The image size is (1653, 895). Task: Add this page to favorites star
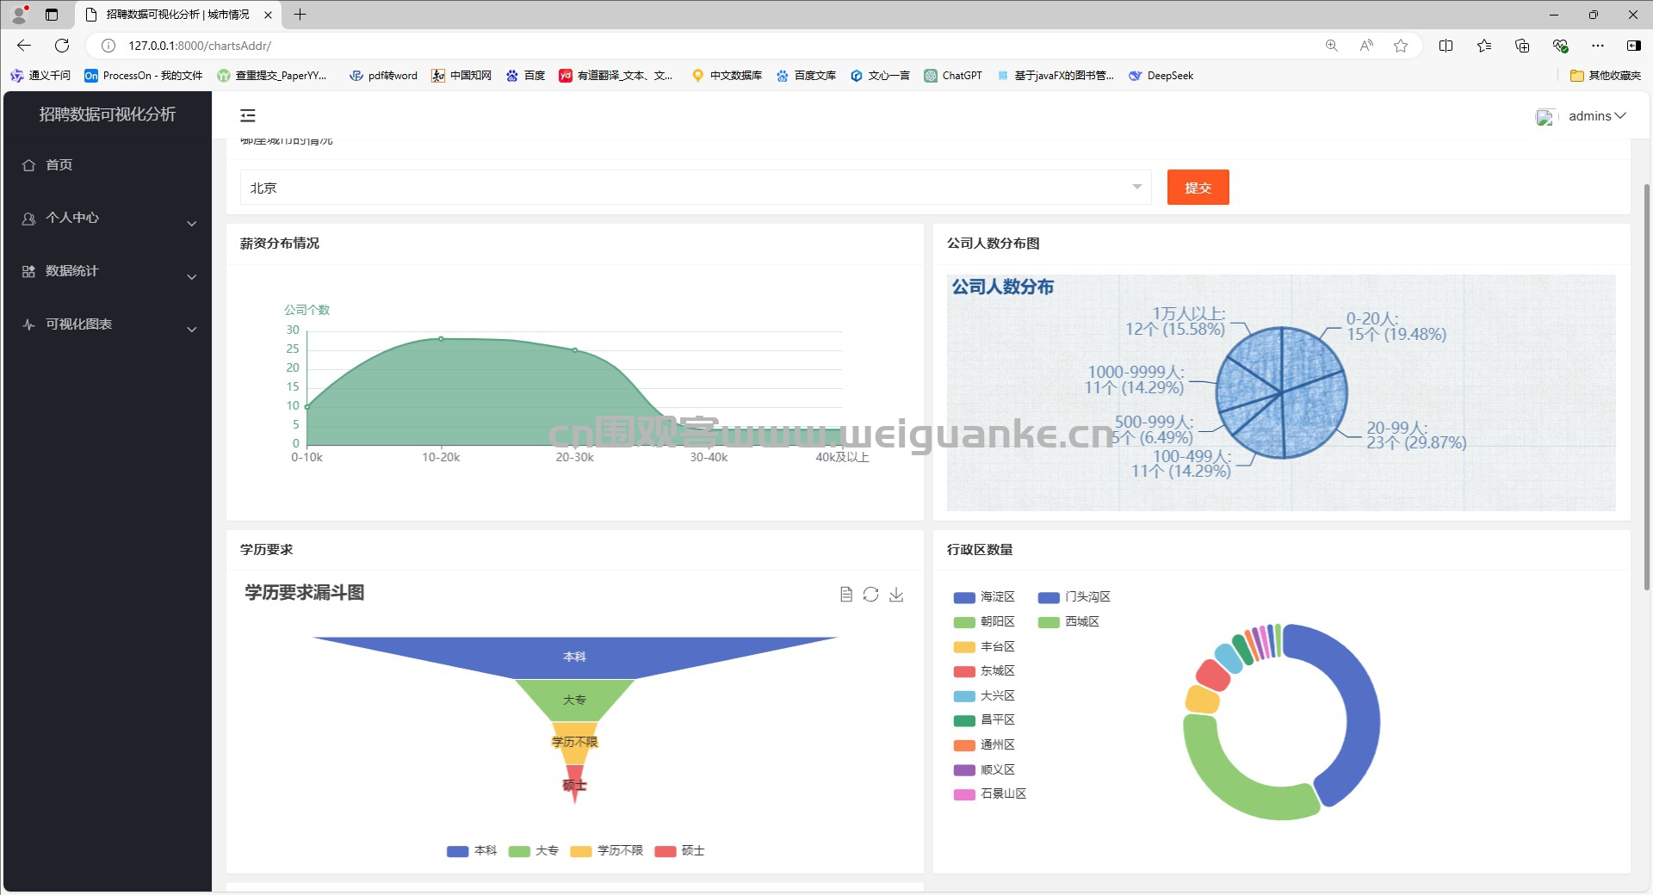[1401, 46]
